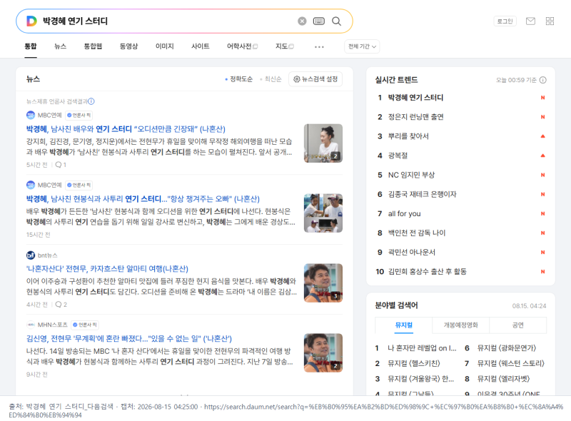The height and width of the screenshot is (421, 571).
Task: Select the 공연 category tab
Action: click(x=518, y=325)
